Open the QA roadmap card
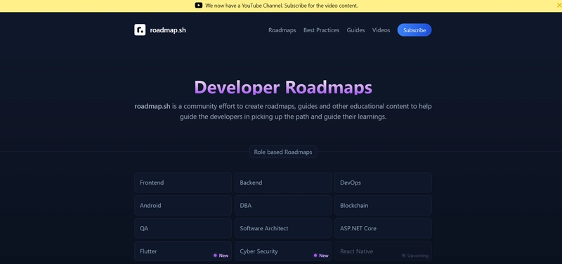This screenshot has height=264, width=562. click(183, 228)
